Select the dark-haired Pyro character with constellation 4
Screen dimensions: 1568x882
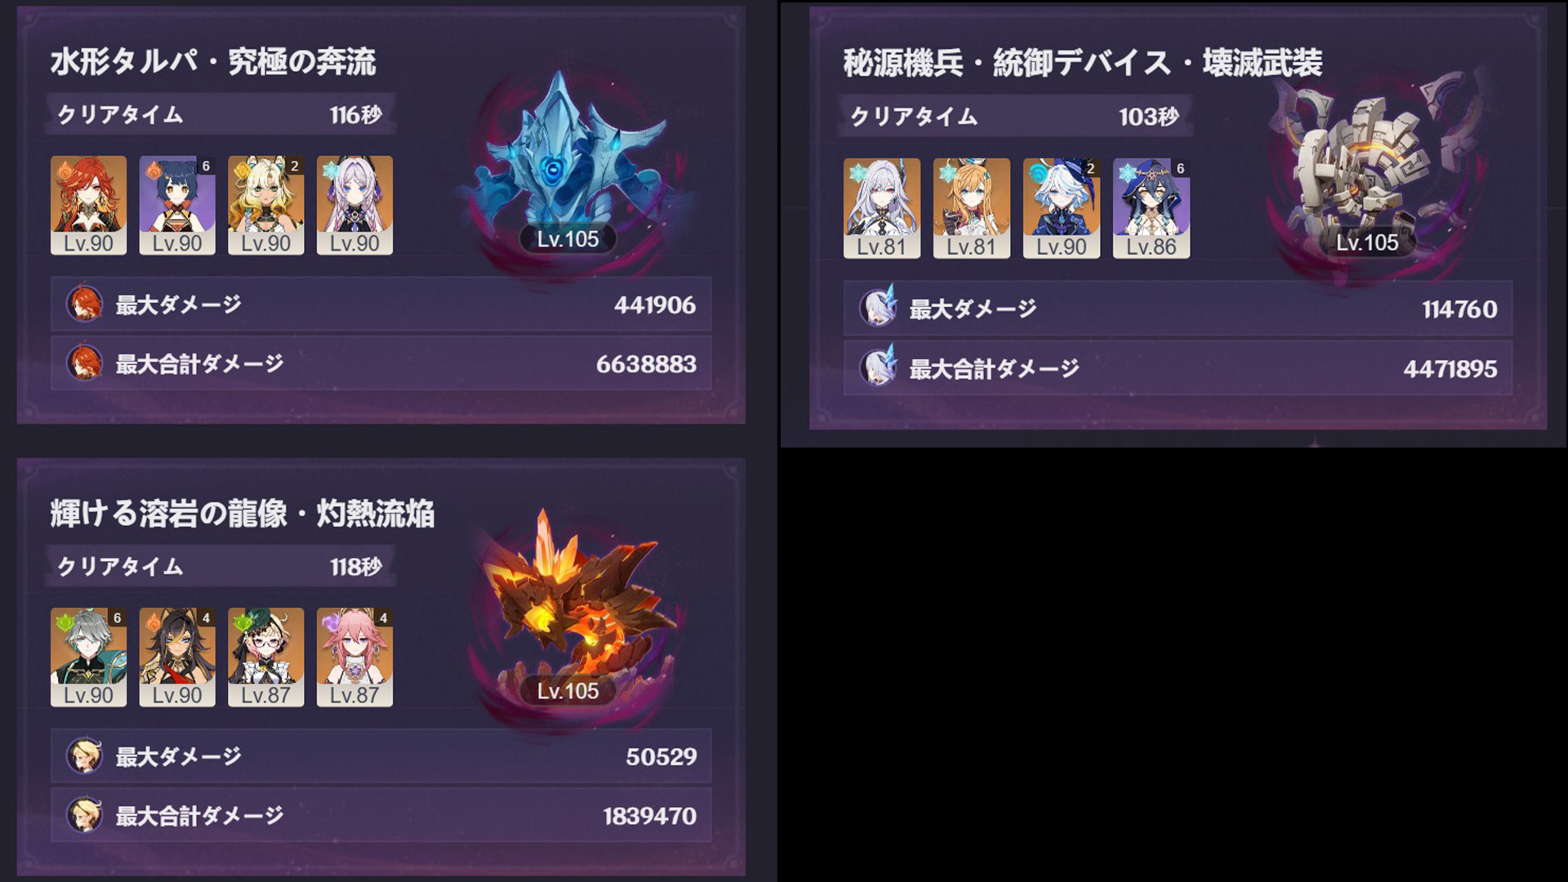pyautogui.click(x=177, y=657)
